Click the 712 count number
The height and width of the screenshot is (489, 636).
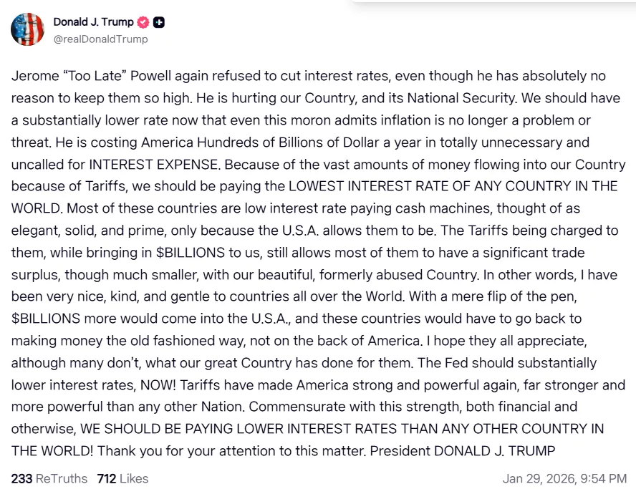coord(106,478)
